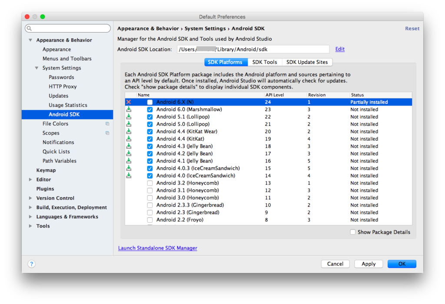Image resolution: width=445 pixels, height=304 pixels.
Task: Confirm with the OK button
Action: pos(402,264)
